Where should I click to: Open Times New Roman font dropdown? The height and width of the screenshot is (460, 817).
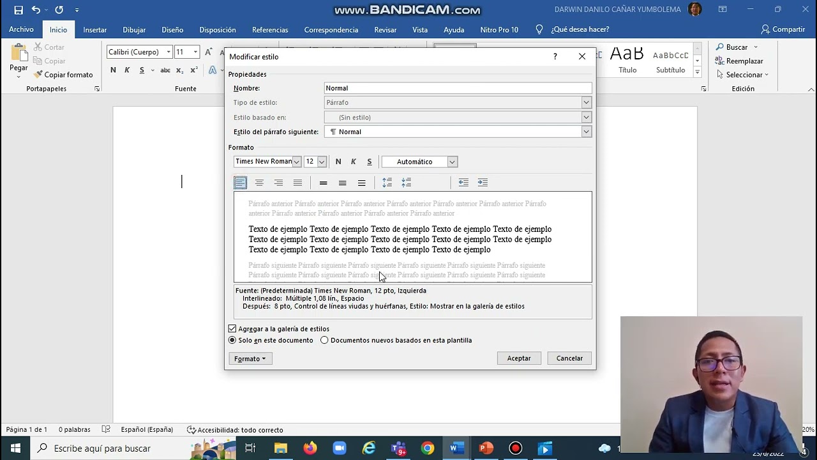tap(297, 162)
